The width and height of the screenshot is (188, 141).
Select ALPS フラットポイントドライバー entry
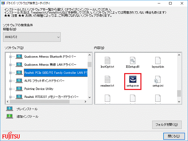pos(44,81)
